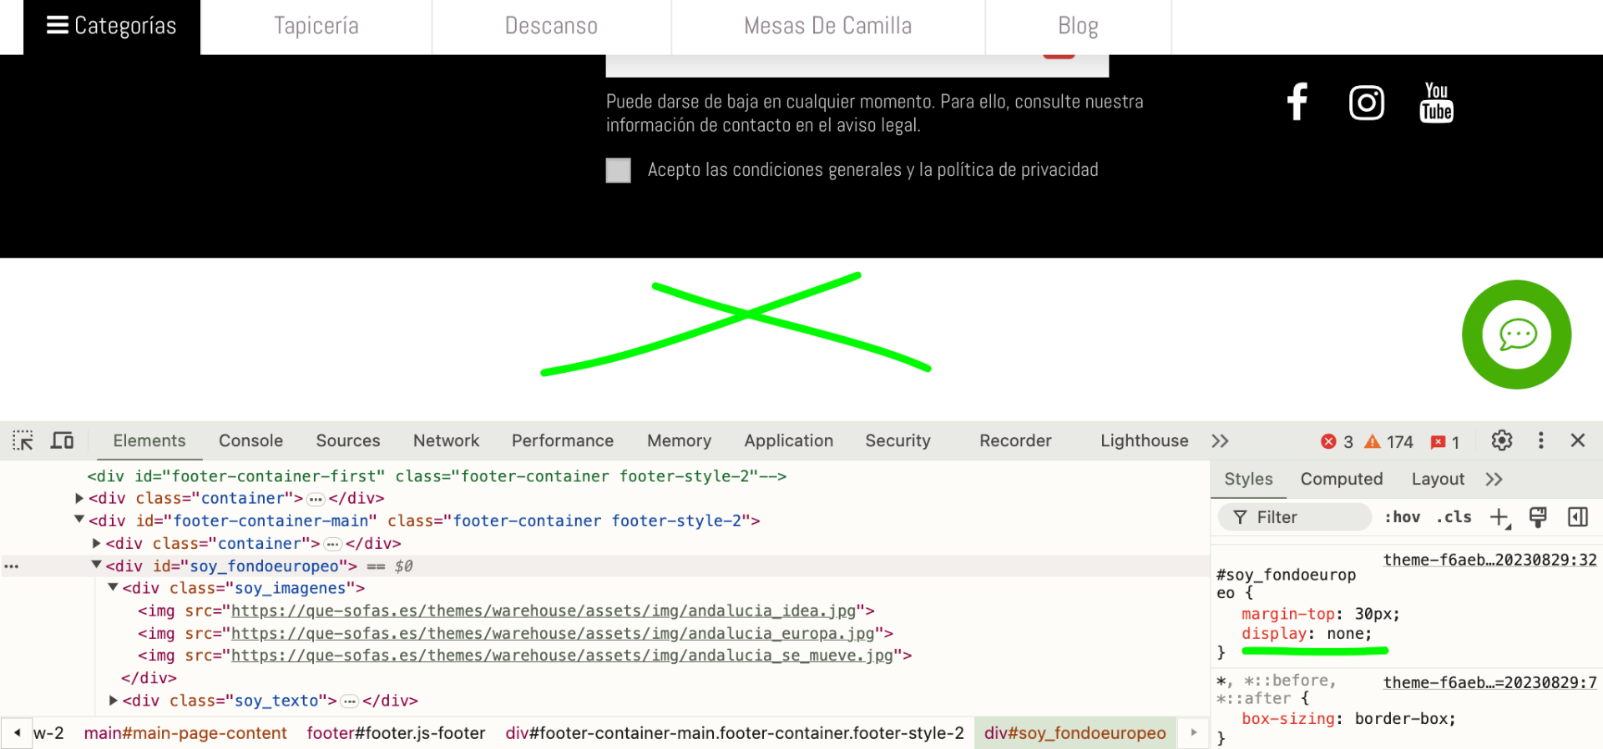Expand the soy_texto div node
The image size is (1603, 749).
113,701
